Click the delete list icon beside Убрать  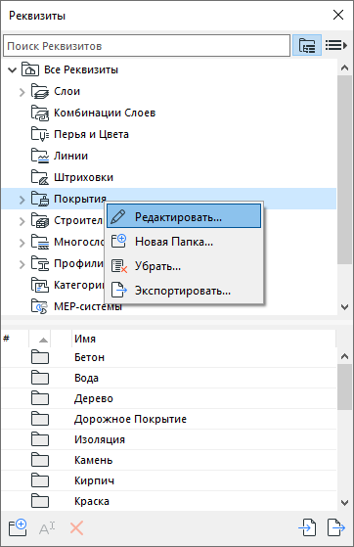pyautogui.click(x=119, y=266)
